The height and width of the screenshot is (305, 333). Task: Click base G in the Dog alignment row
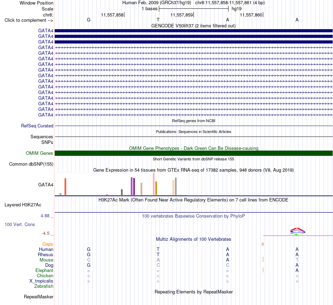pos(89,265)
